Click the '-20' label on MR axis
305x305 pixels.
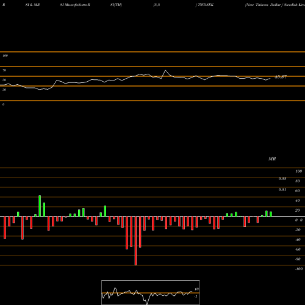point(298,230)
